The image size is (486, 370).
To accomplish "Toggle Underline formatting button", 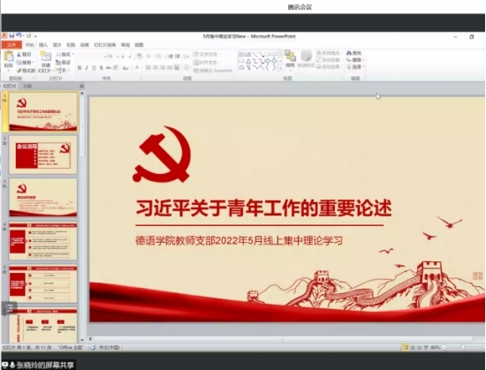I will point(94,68).
